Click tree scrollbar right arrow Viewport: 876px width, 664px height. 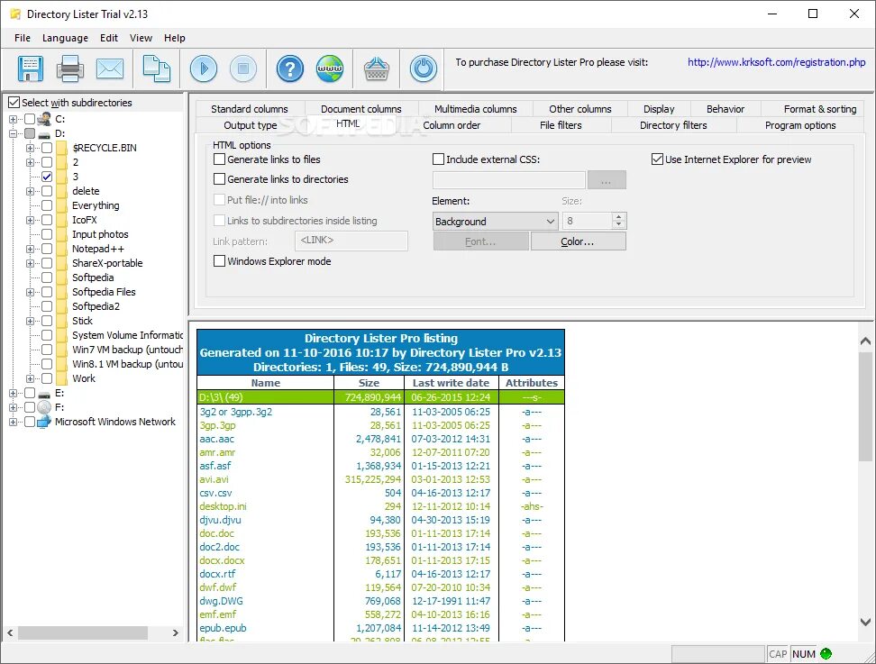176,632
